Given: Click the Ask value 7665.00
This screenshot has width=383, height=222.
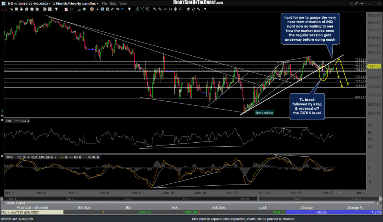Looking at the screenshot, I should pyautogui.click(x=190, y=212).
